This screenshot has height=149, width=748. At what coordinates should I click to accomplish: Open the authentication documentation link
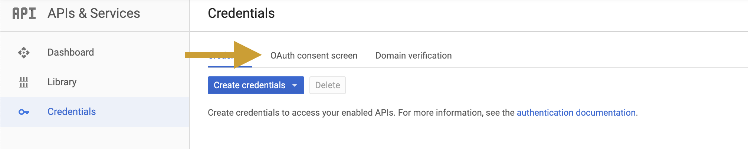576,113
